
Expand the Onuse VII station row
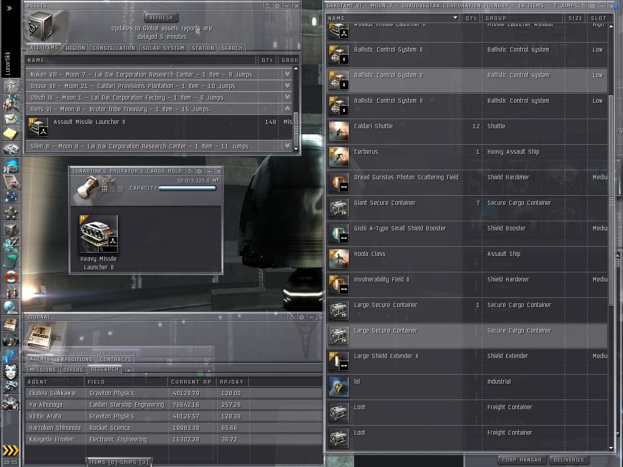pos(287,85)
